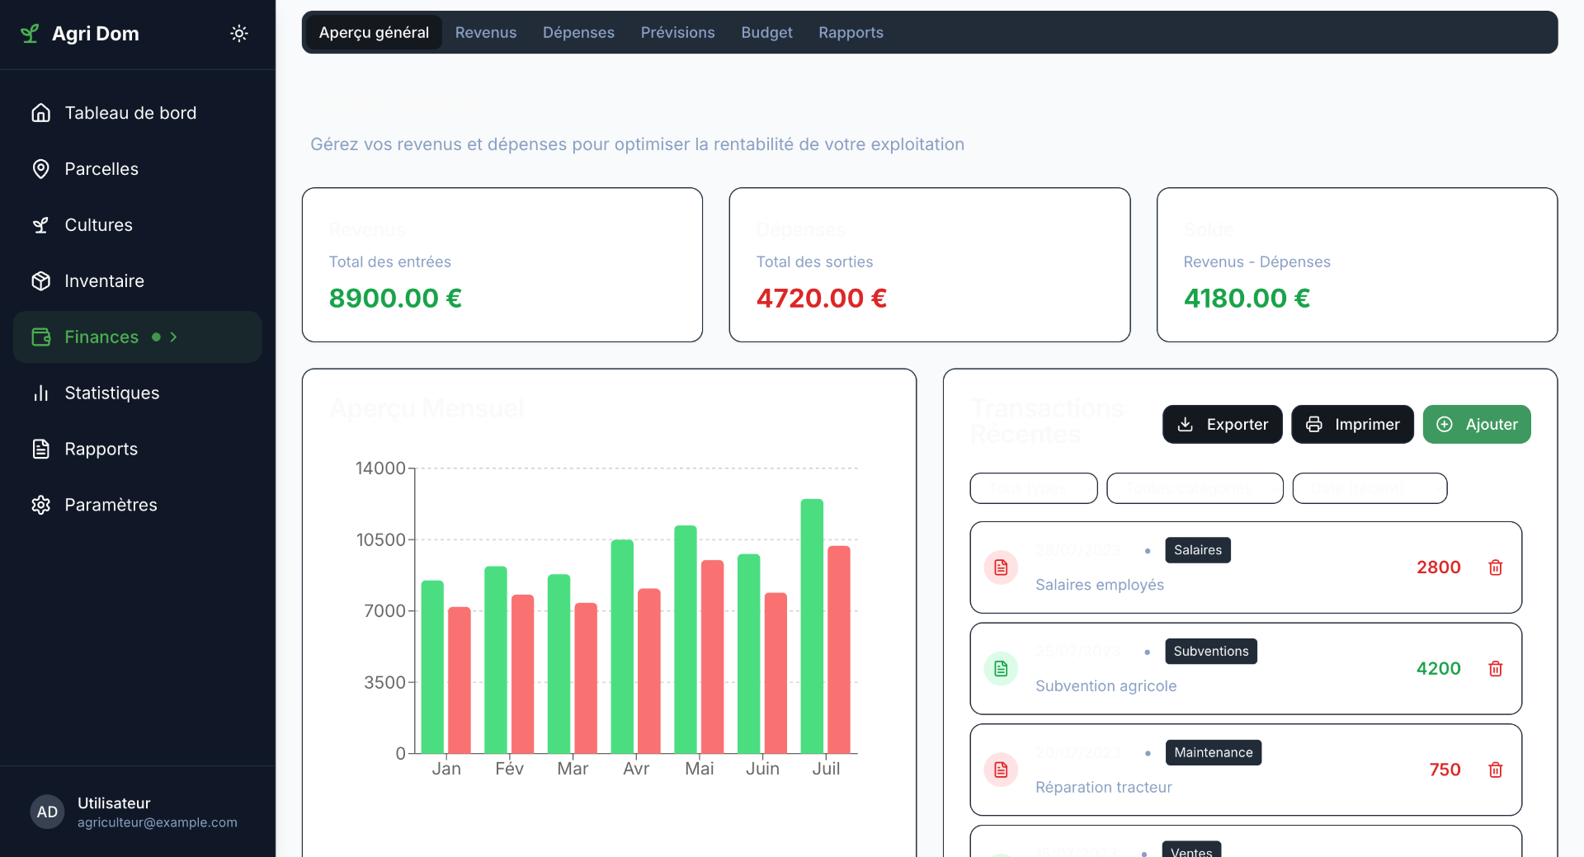The image size is (1584, 857).
Task: Switch to the Prévisions tab
Action: [x=677, y=33]
